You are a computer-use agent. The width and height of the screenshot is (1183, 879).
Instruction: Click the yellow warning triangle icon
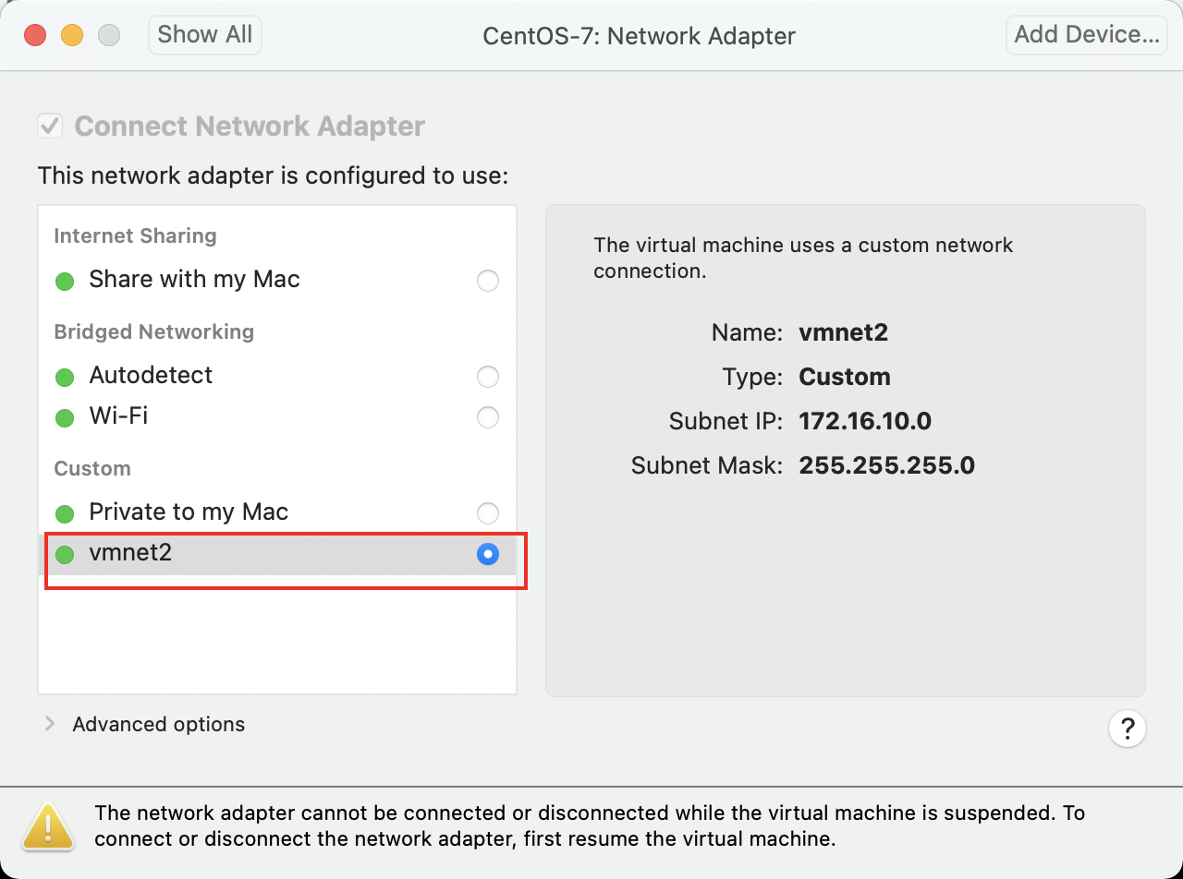(x=49, y=825)
